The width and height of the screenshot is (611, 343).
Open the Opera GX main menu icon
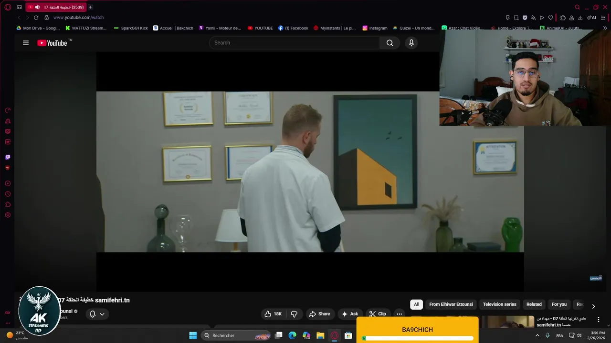[x=8, y=7]
